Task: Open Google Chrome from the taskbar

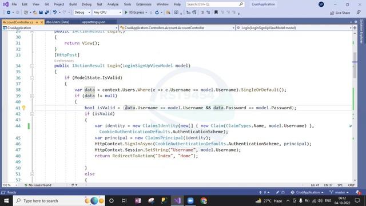Action: (x=204, y=201)
